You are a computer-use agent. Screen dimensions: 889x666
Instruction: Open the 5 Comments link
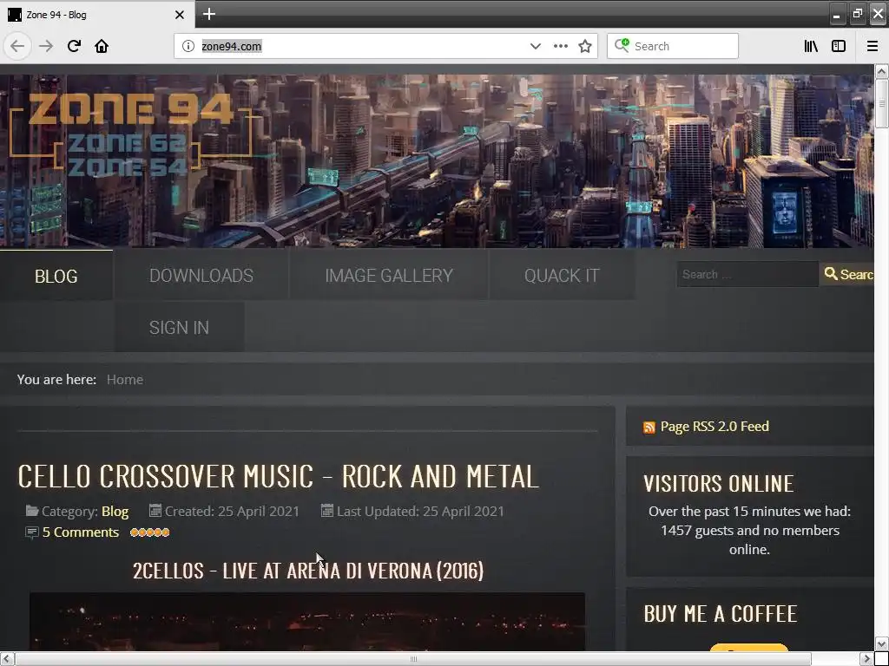[81, 532]
